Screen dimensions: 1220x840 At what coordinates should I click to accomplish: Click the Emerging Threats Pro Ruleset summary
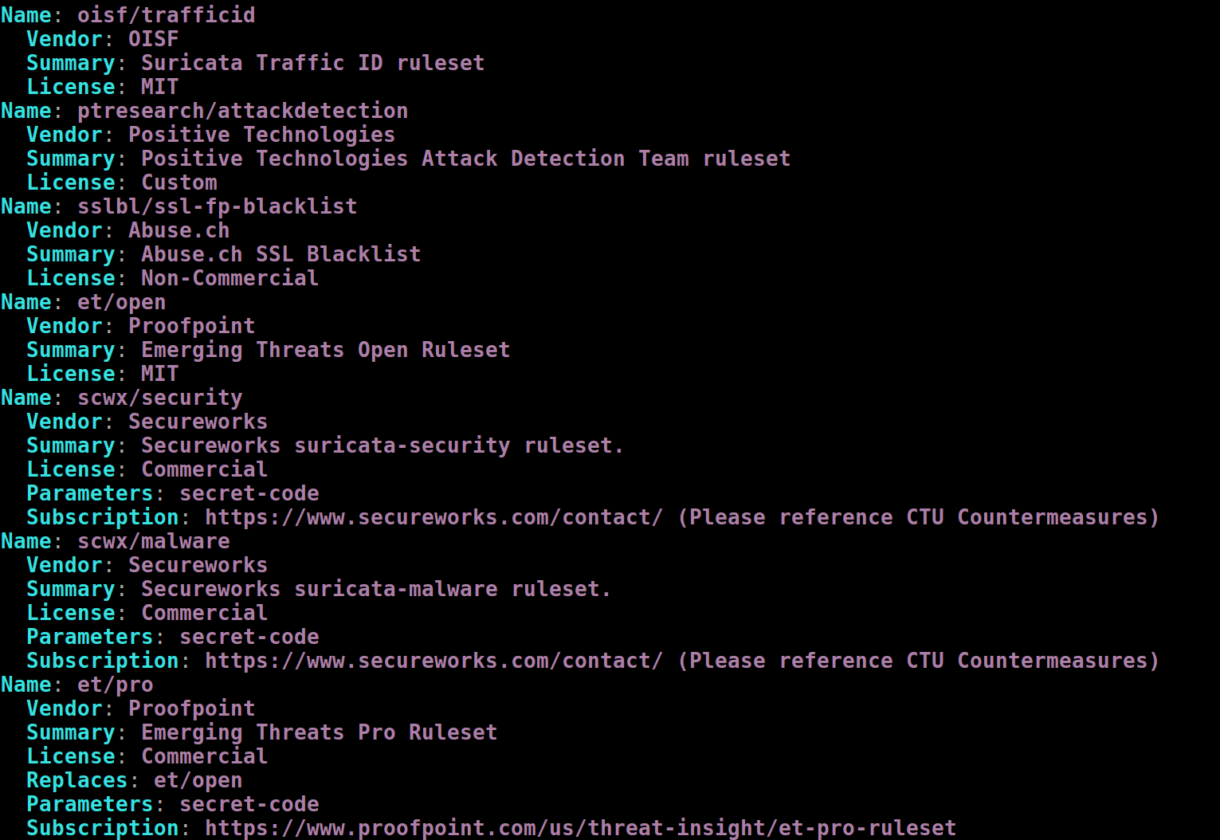click(319, 732)
